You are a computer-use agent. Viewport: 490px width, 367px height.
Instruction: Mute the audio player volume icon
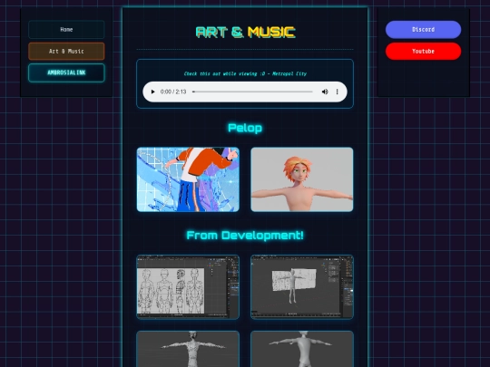click(325, 92)
